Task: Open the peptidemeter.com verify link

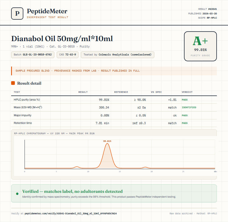Action: pos(71,214)
